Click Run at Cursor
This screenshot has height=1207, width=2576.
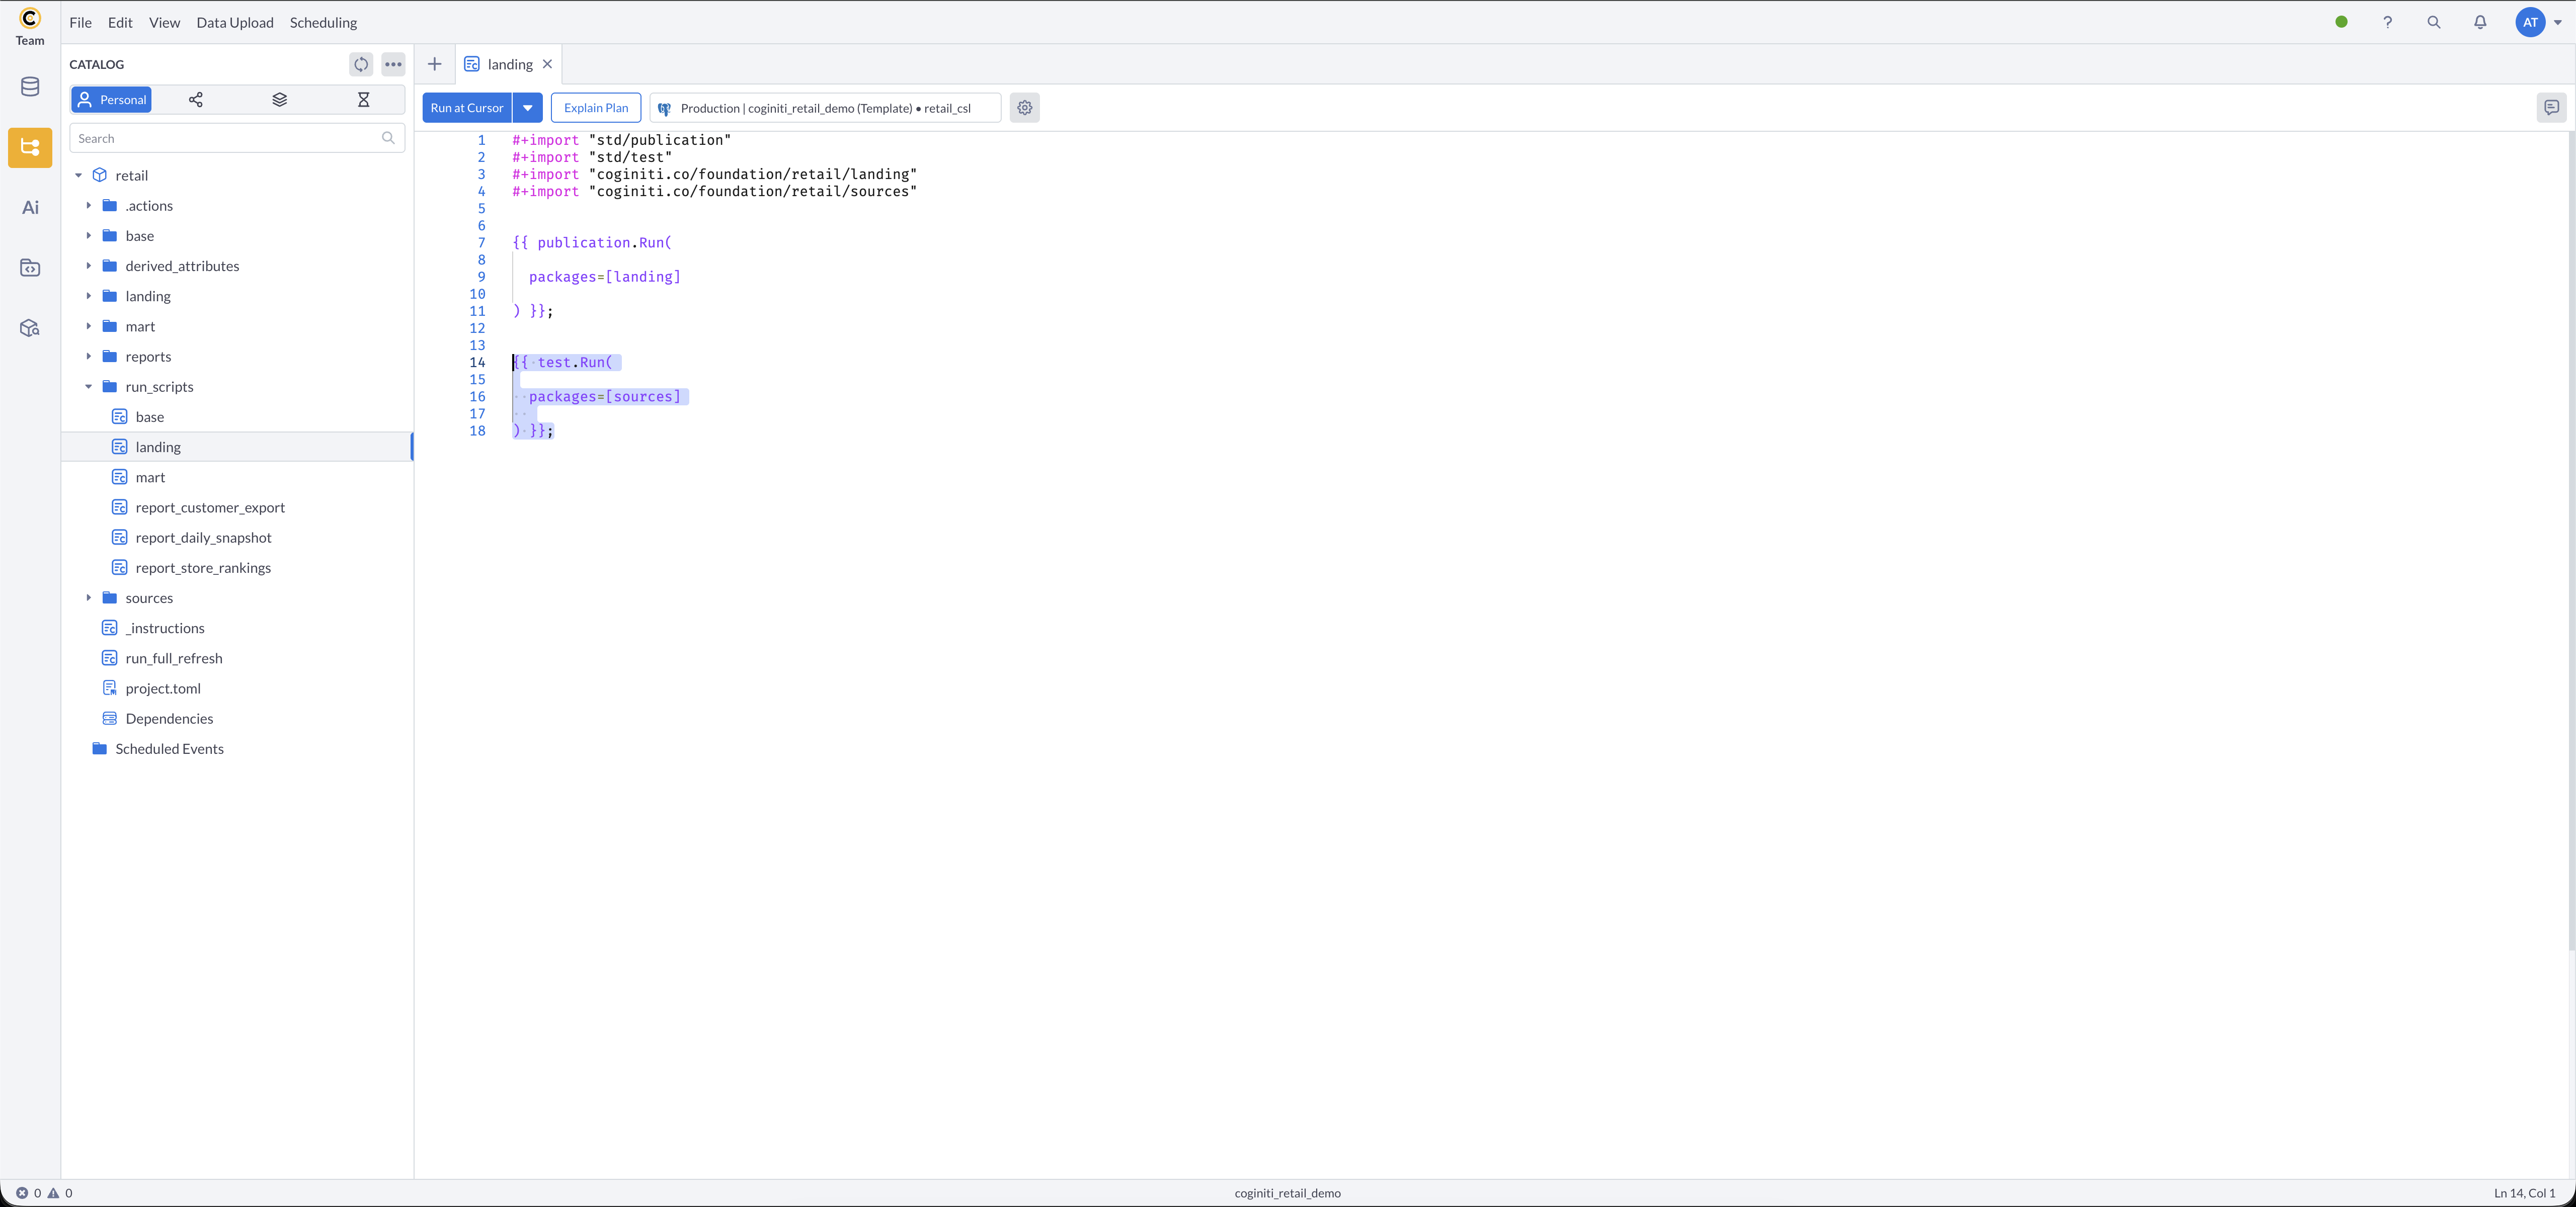click(466, 108)
